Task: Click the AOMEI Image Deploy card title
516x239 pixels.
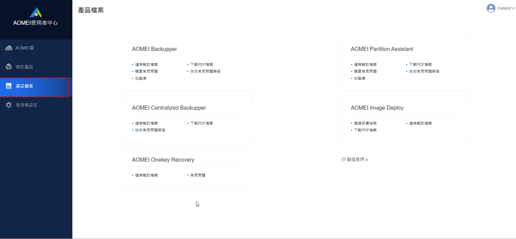Action: pyautogui.click(x=377, y=108)
